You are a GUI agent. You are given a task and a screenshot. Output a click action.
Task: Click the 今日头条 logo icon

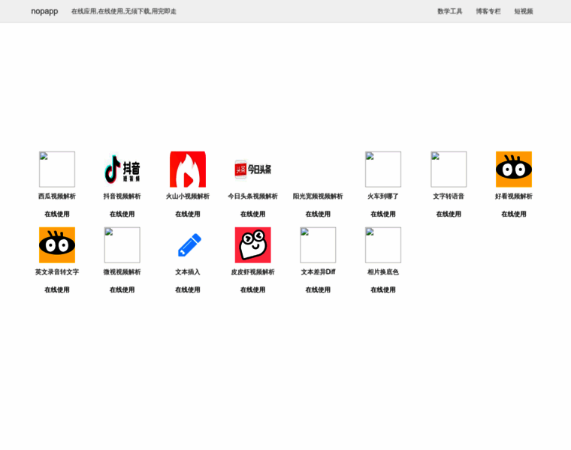click(x=252, y=169)
